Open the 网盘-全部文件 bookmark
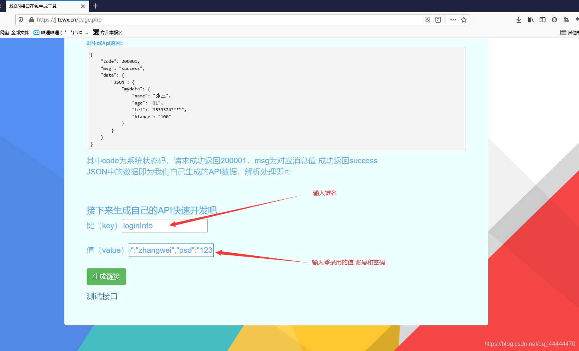The width and height of the screenshot is (579, 351). [15, 33]
